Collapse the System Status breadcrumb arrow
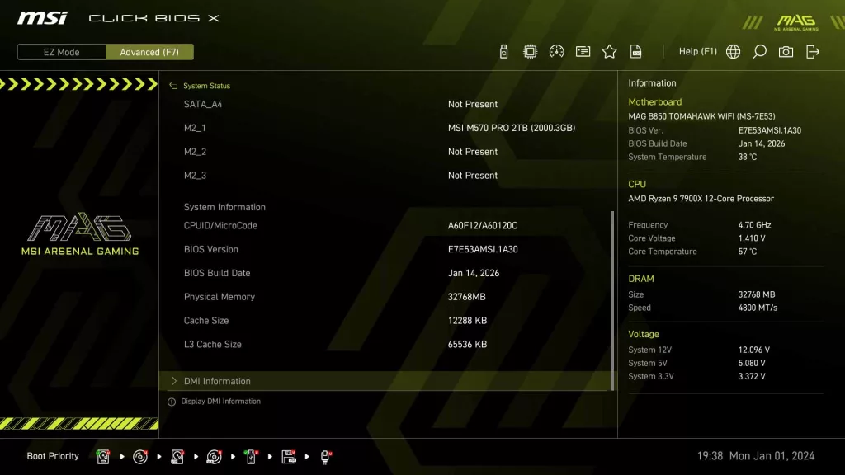The width and height of the screenshot is (845, 475). tap(173, 85)
